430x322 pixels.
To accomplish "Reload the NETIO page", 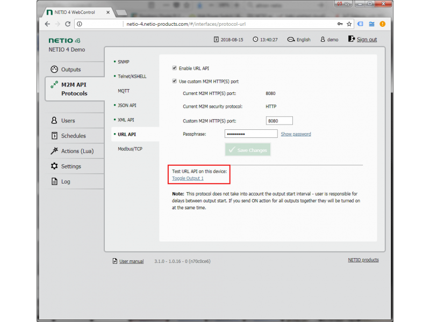I will tap(68, 24).
